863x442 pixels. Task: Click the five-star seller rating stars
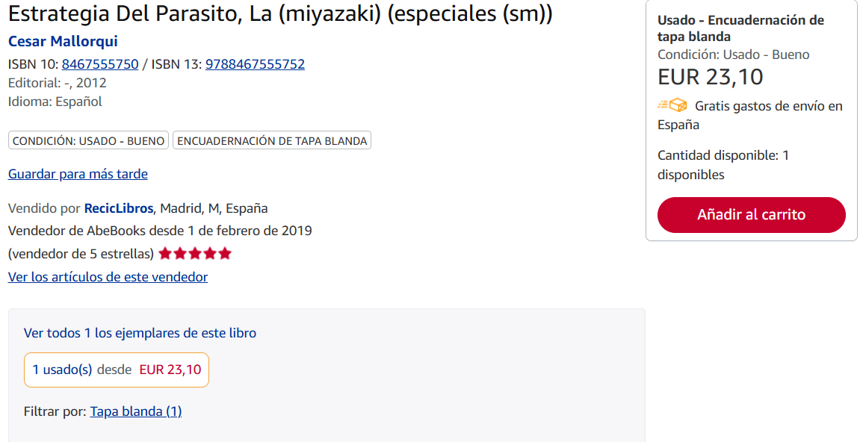click(195, 254)
